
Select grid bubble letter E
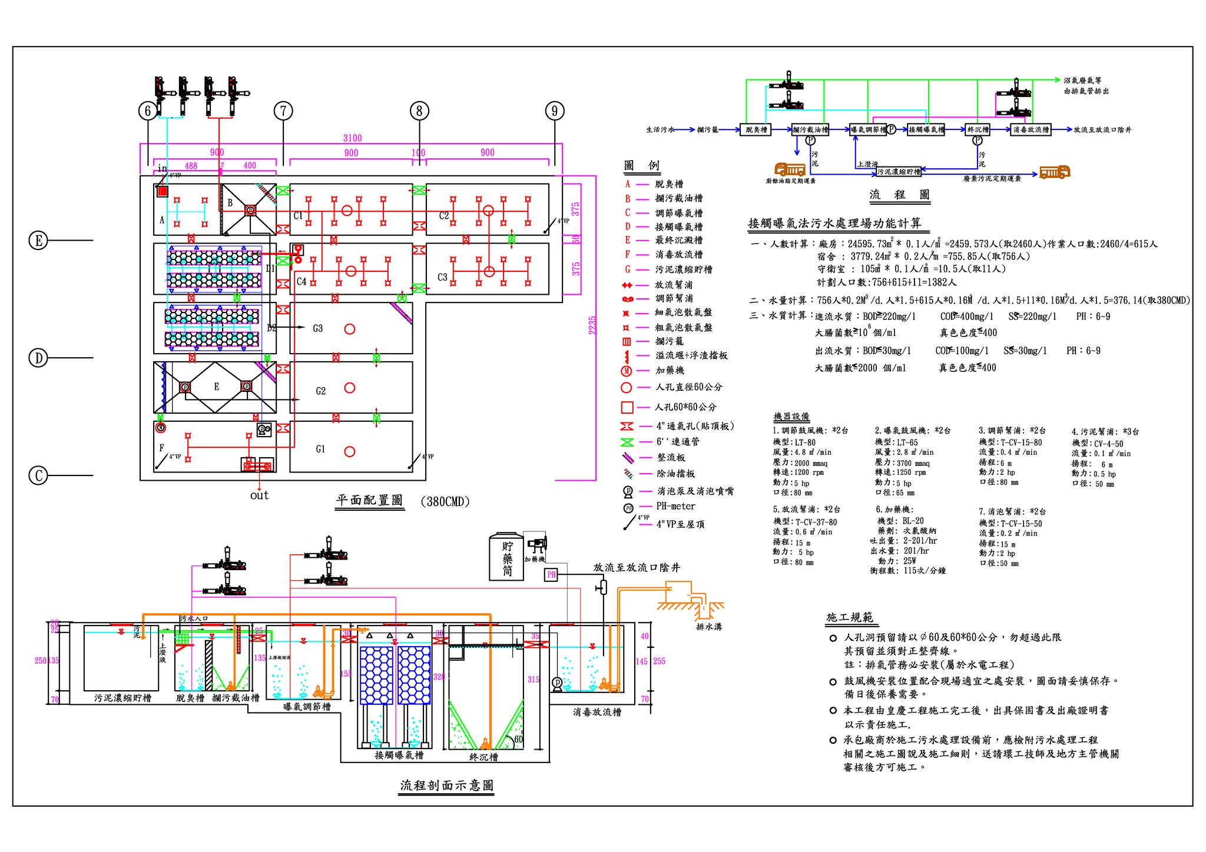pyautogui.click(x=38, y=240)
